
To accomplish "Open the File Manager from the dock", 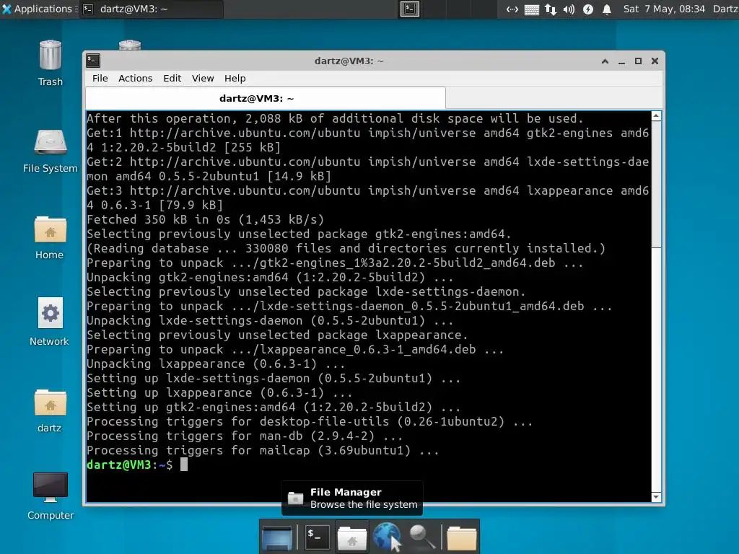I will (x=351, y=537).
